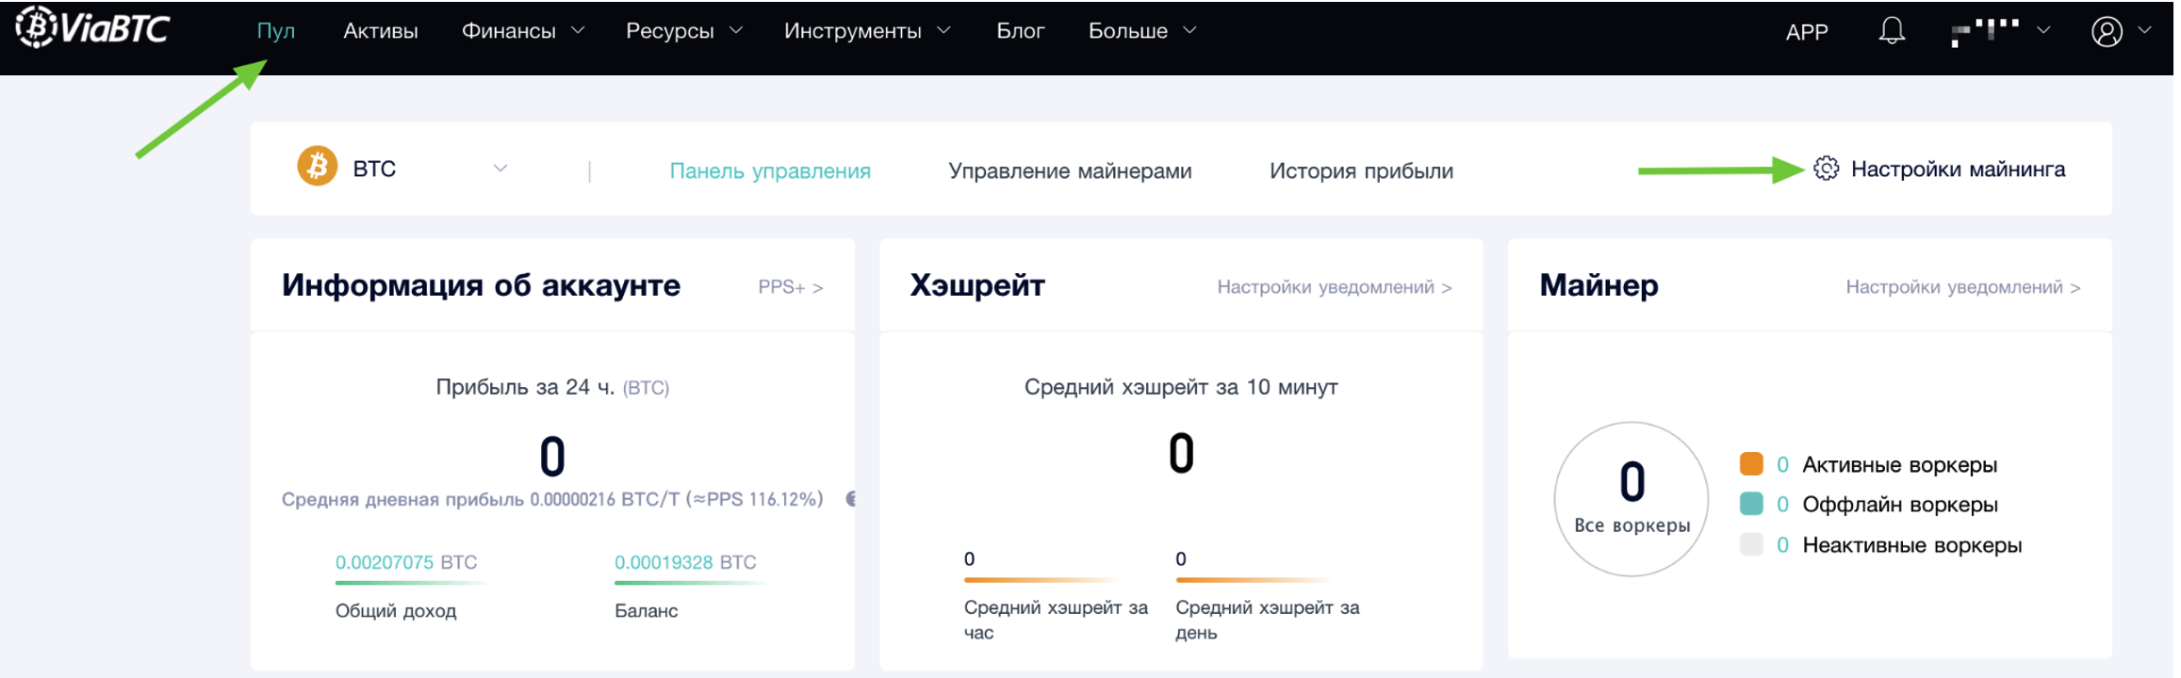Click the orange Активные воркеры swatch

click(x=1751, y=464)
